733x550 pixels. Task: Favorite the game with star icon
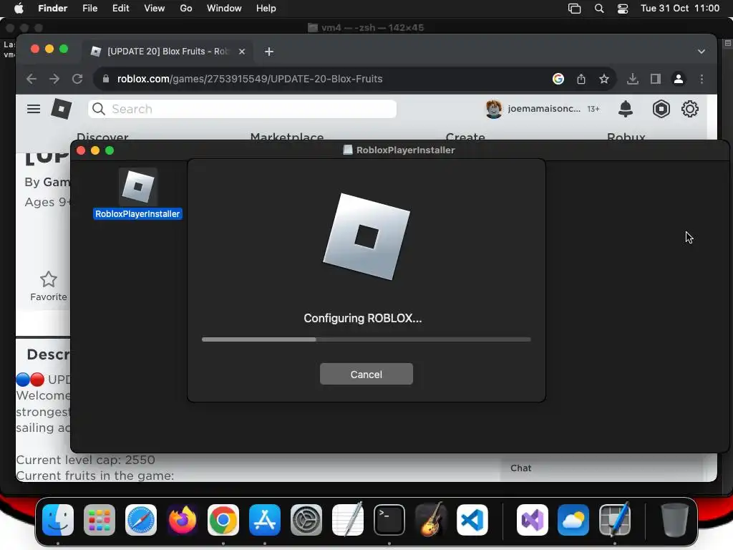(x=49, y=280)
